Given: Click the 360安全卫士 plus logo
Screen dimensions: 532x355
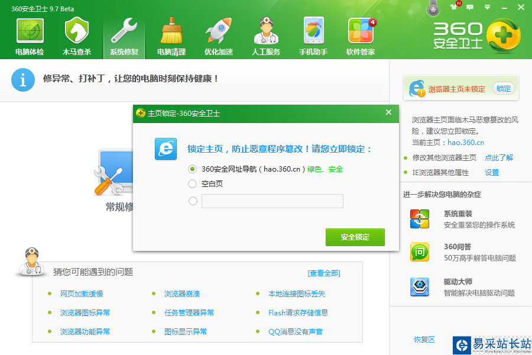Looking at the screenshot, I should [504, 35].
